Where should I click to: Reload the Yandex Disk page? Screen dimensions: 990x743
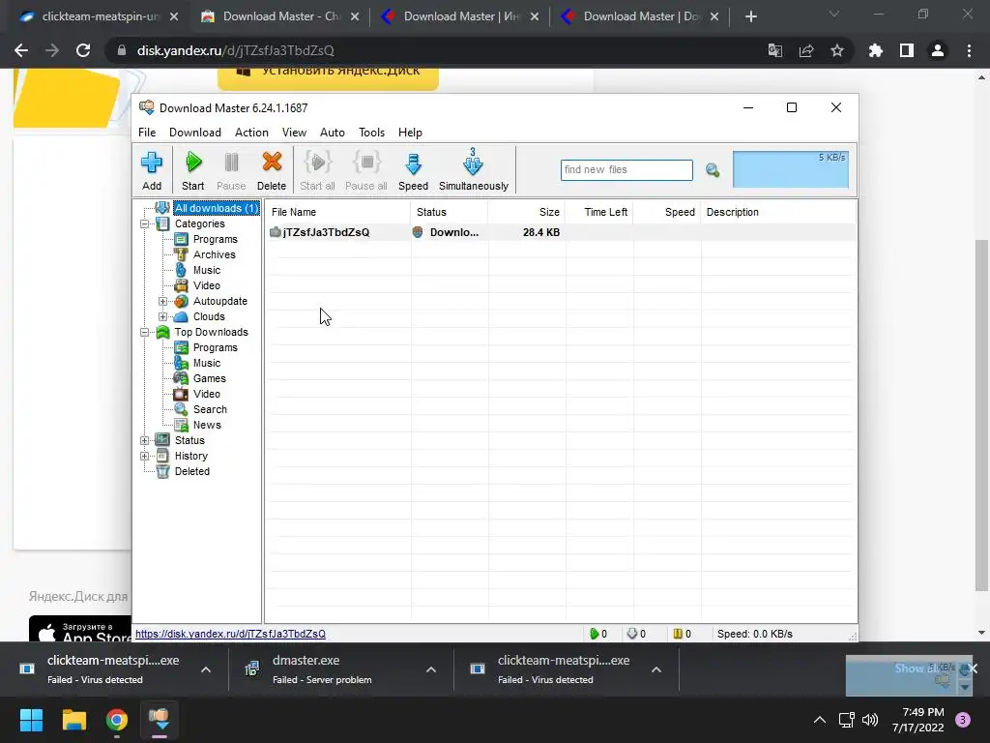pos(83,50)
